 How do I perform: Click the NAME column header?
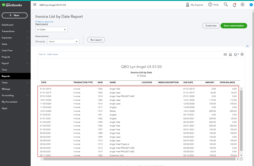(x=113, y=82)
